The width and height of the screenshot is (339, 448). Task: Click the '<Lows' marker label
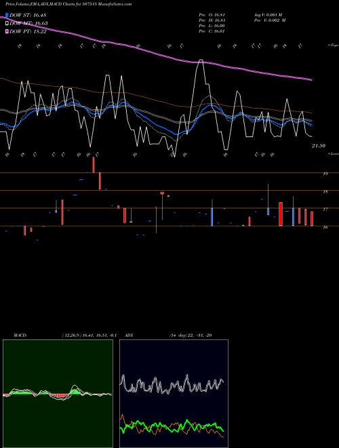click(333, 153)
